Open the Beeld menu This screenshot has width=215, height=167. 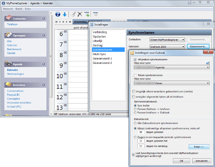19,9
